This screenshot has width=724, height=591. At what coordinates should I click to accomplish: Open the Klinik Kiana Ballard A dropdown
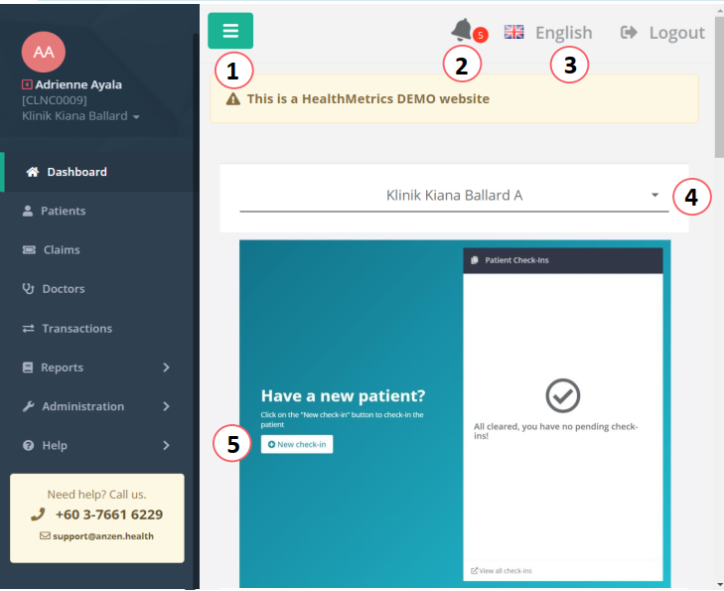453,196
